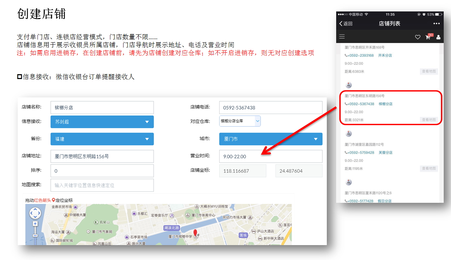
Task: Click the 店铺地址 field with 厦门市思明区东明路156号
Action: (102, 156)
